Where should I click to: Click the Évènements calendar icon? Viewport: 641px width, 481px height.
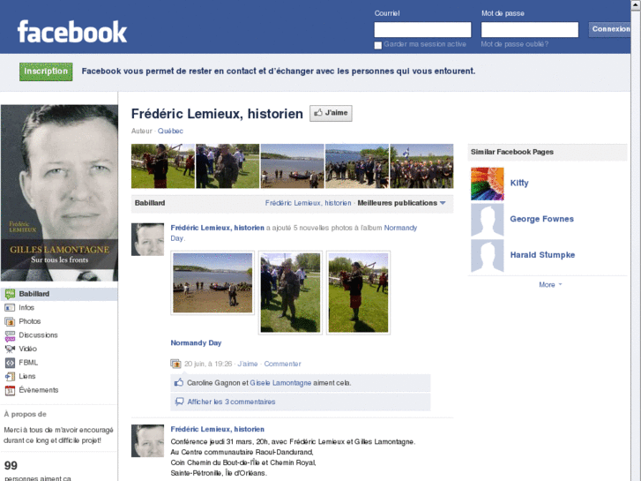(10, 390)
